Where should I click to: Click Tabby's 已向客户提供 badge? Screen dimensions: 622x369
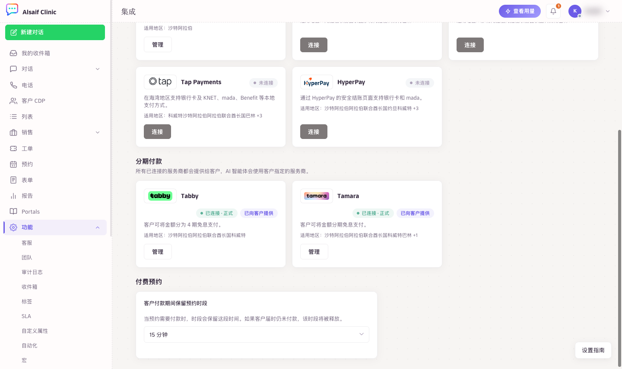(x=259, y=213)
